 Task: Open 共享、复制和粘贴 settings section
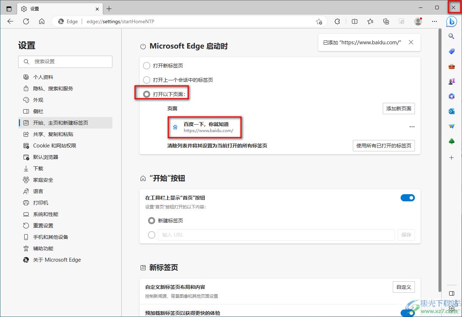[x=65, y=134]
